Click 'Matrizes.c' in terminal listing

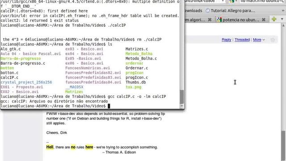(137, 49)
